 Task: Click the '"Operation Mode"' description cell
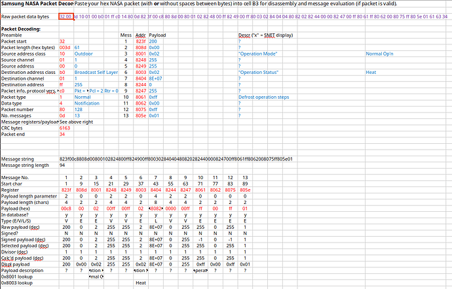(x=257, y=54)
